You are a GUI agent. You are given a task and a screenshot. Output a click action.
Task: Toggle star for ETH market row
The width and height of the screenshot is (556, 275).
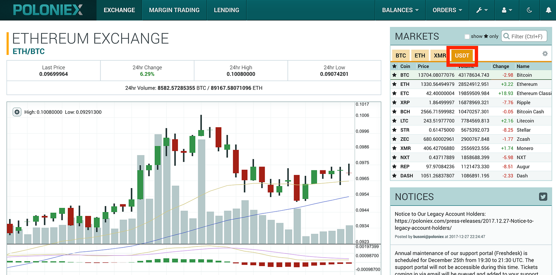coord(394,84)
